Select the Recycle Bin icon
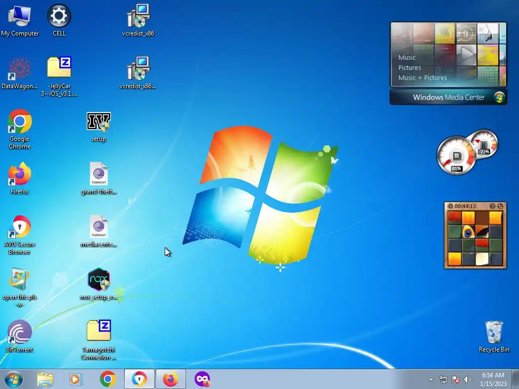Viewport: 519px width, 389px height. pyautogui.click(x=494, y=337)
